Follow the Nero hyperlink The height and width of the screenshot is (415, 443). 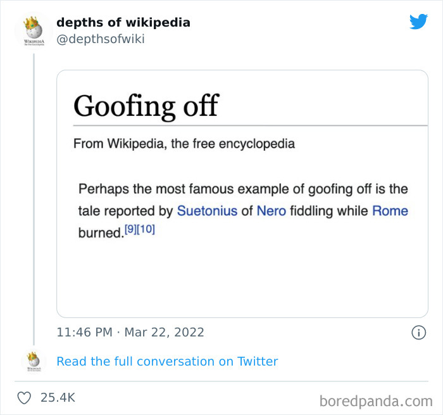pyautogui.click(x=271, y=211)
